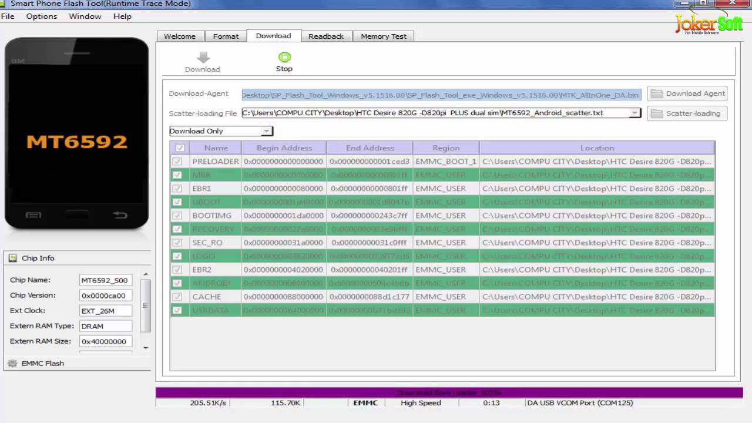Click SEC_RO end address 0x00000000031c0fff
The height and width of the screenshot is (423, 752).
(369, 243)
